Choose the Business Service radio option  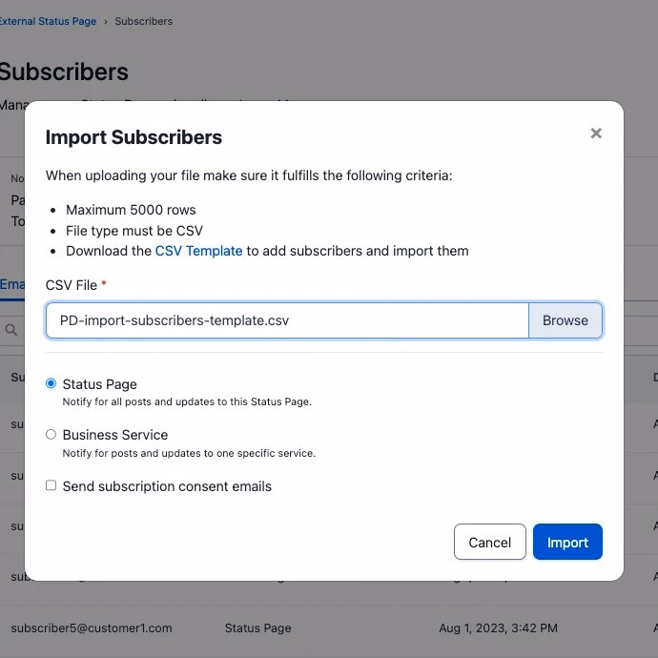coord(51,435)
